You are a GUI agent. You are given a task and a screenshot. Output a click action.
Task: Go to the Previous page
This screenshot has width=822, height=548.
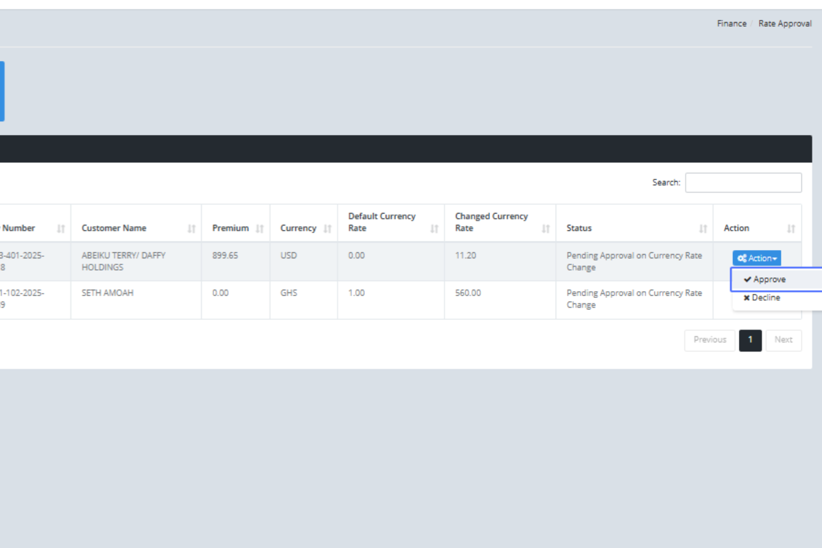pos(710,340)
